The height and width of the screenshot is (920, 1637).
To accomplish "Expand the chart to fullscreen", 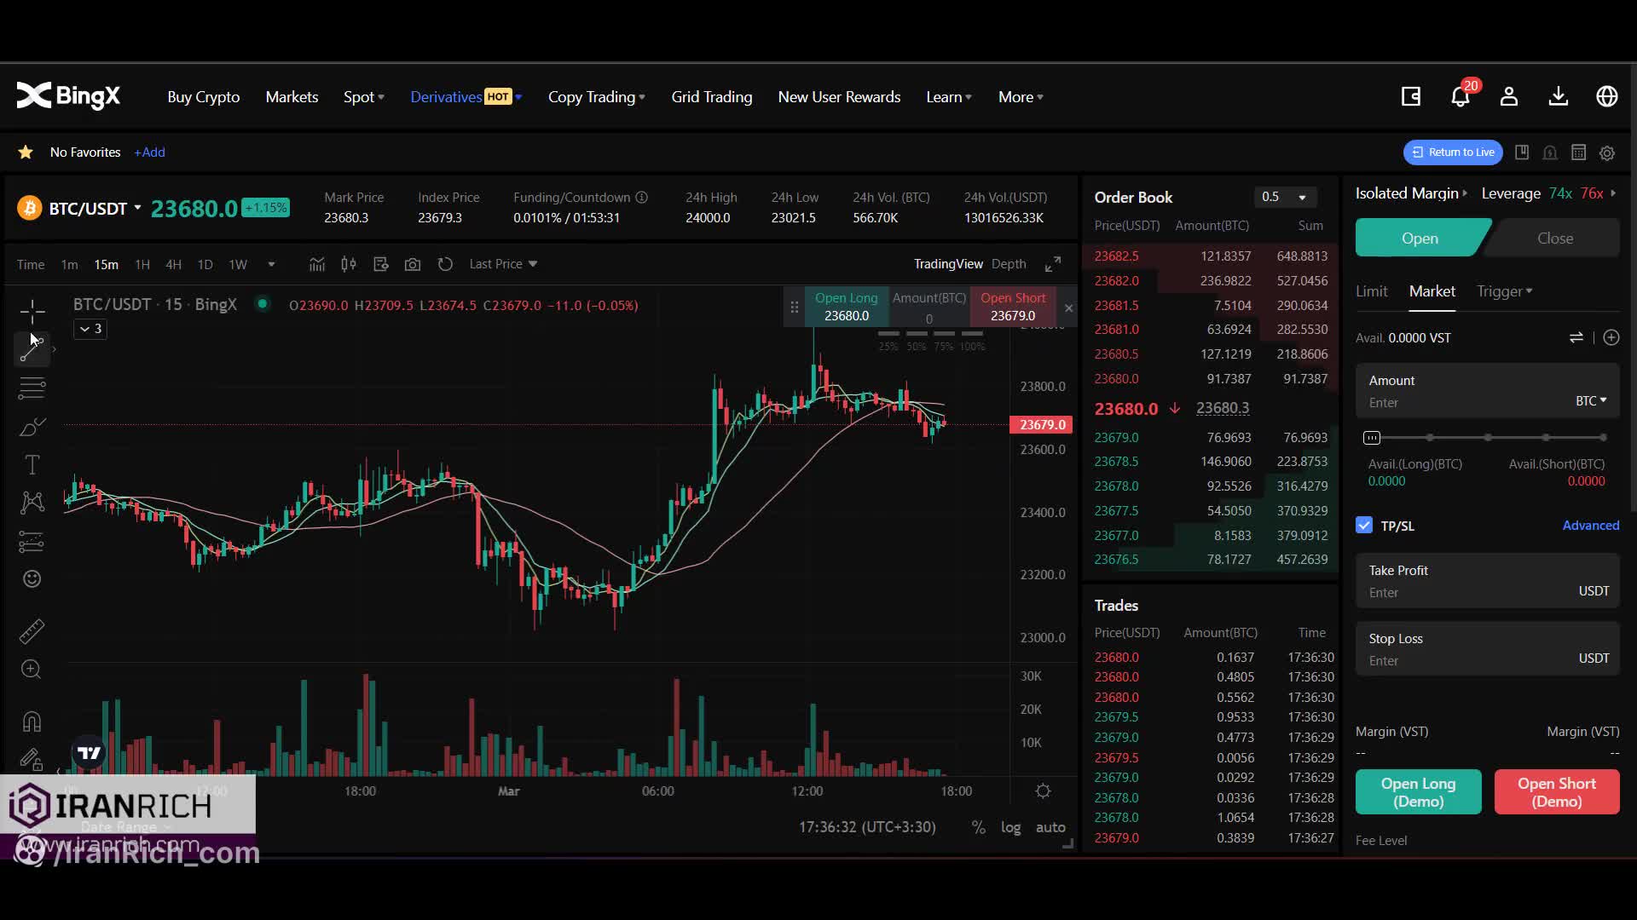I will (x=1053, y=264).
